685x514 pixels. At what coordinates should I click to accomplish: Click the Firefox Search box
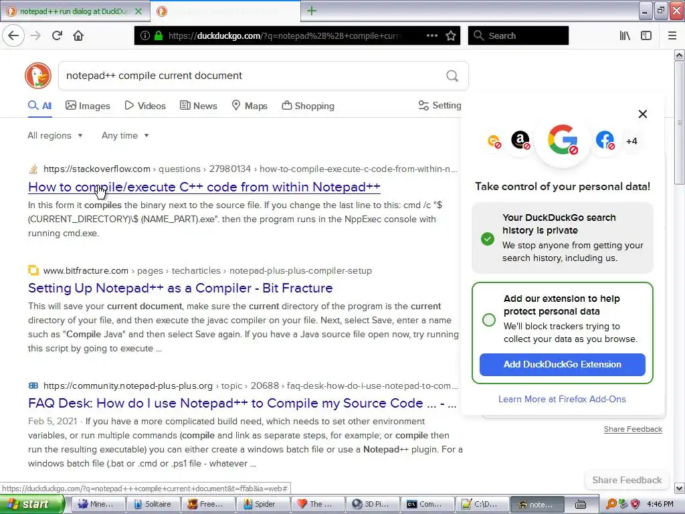[x=518, y=35]
